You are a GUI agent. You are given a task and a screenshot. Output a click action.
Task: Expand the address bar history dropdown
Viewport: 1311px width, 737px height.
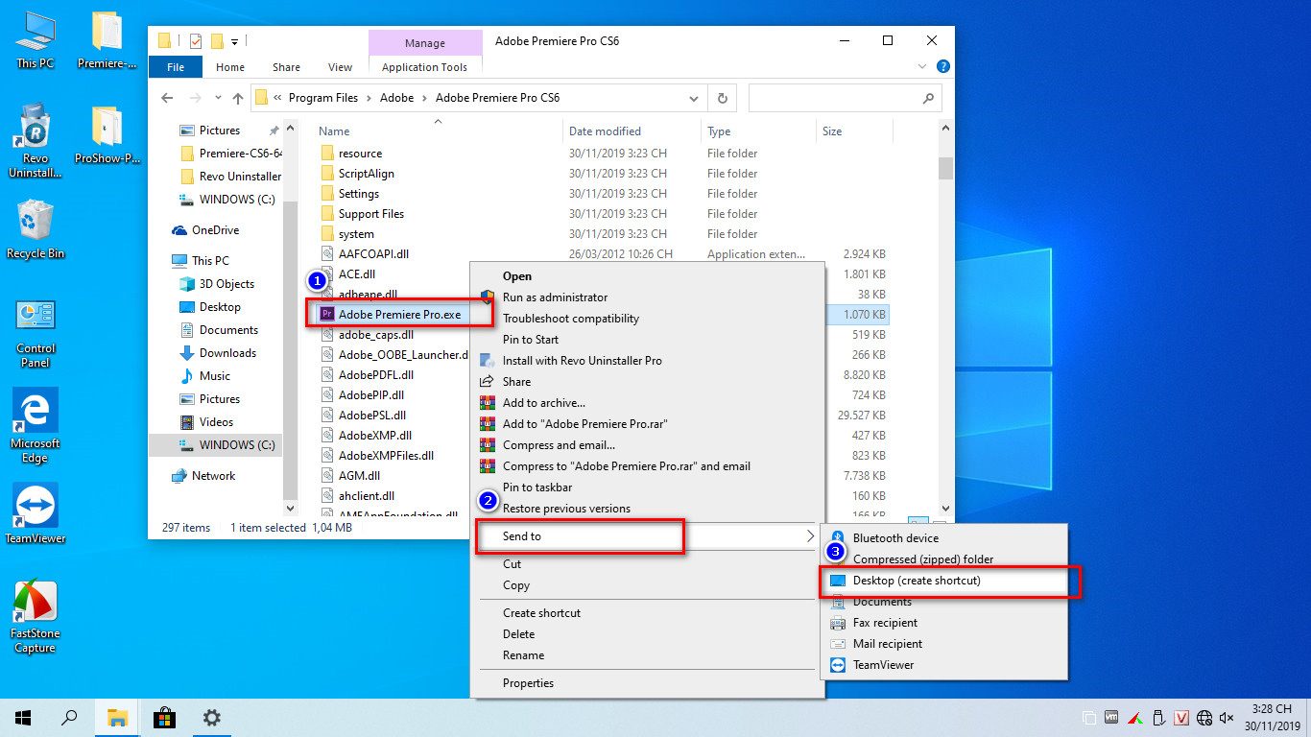[694, 98]
